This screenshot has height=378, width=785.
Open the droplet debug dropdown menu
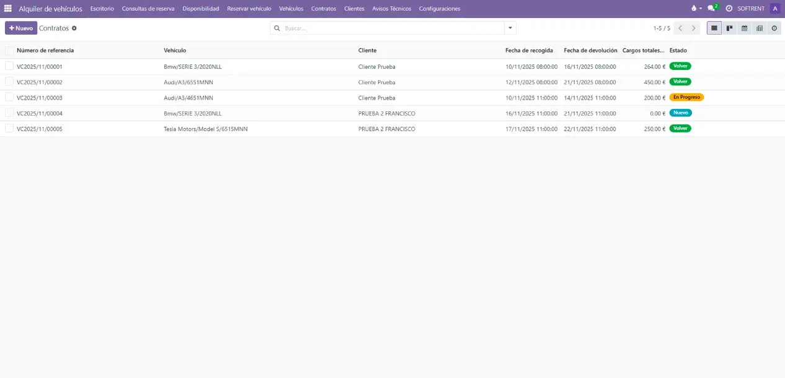(x=695, y=9)
